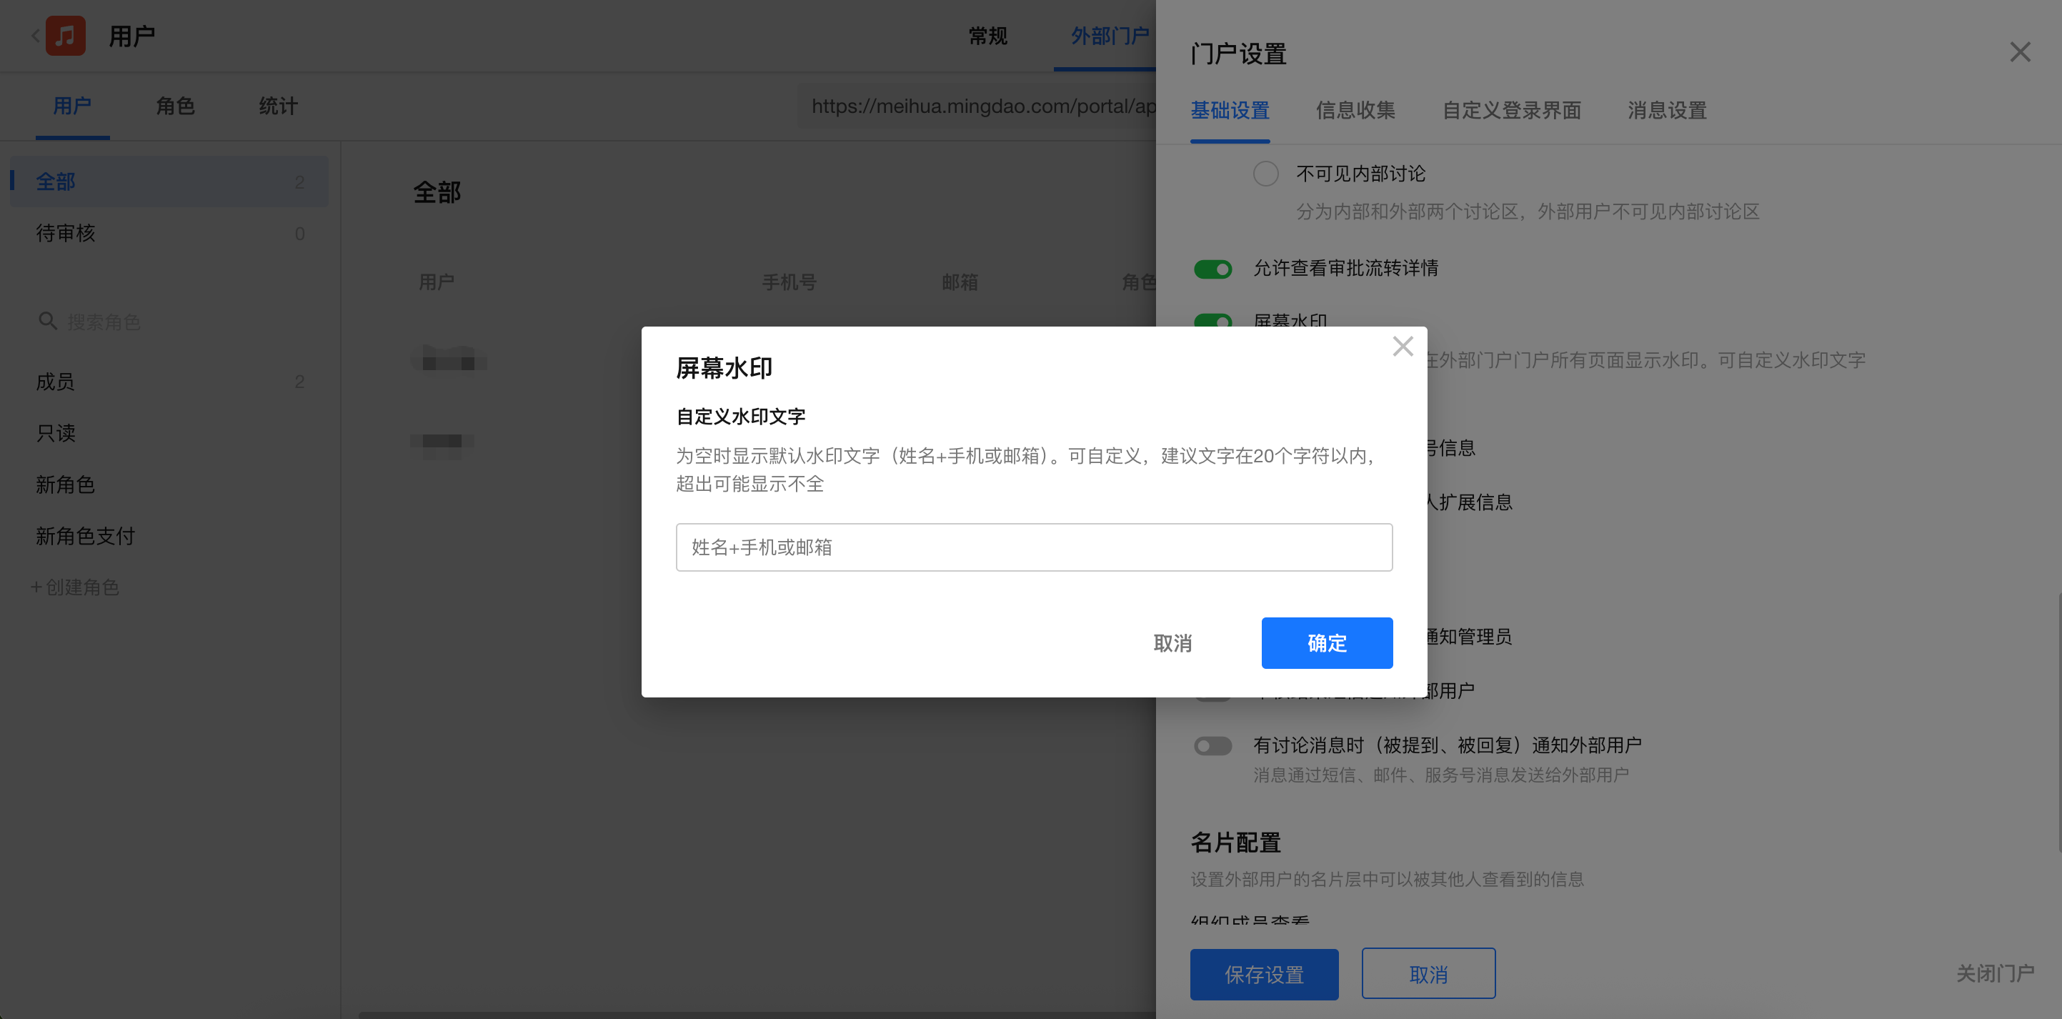This screenshot has width=2062, height=1019.
Task: Click the red music app icon
Action: [x=66, y=36]
